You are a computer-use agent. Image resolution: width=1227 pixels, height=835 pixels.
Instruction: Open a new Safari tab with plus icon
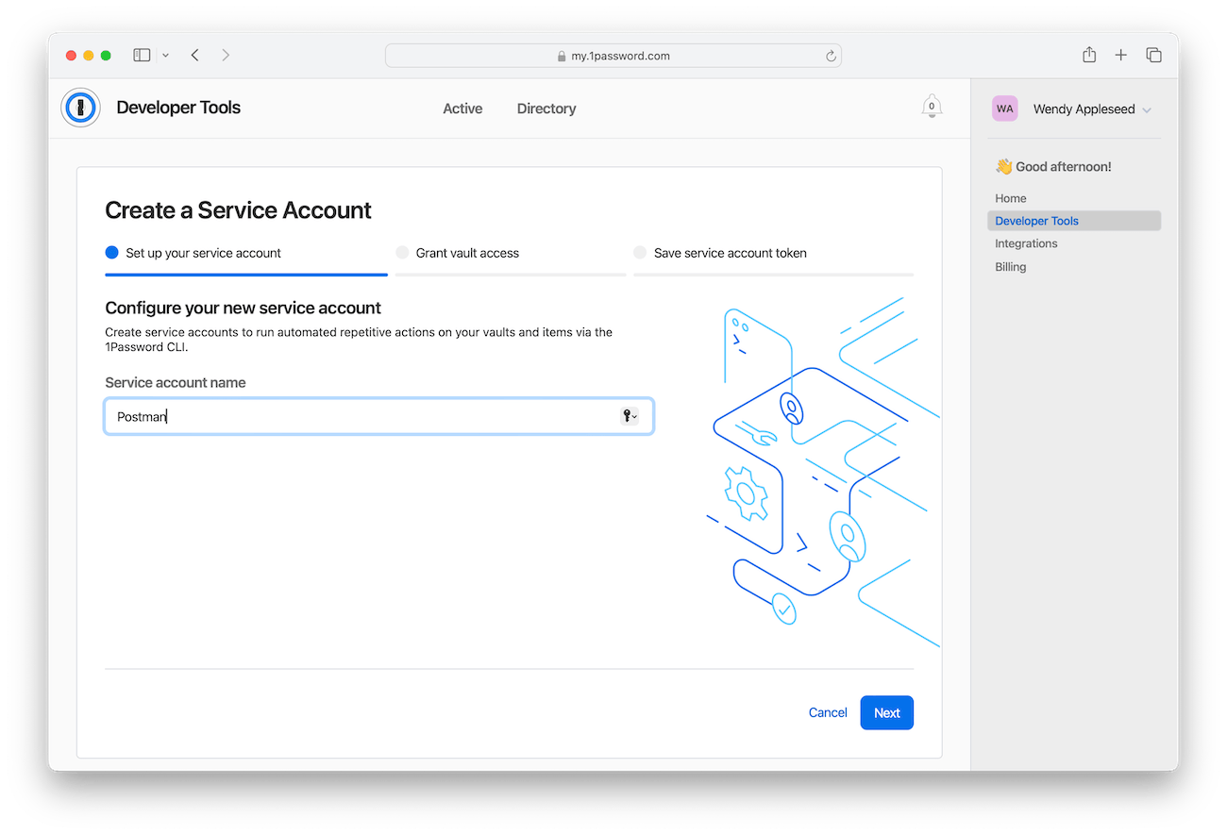(1120, 55)
